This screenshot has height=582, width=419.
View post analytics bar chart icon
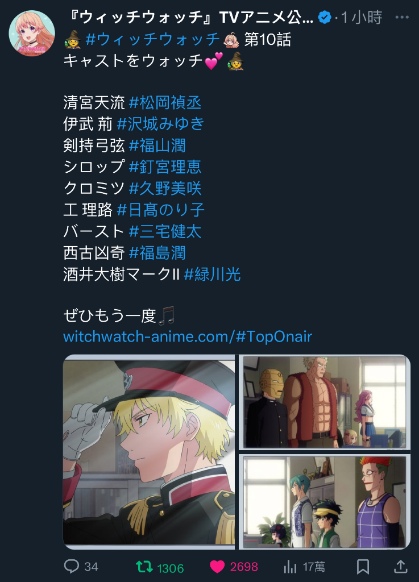coord(290,567)
